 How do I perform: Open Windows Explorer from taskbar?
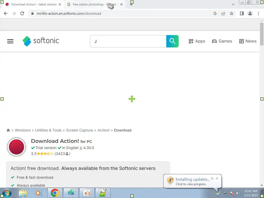coord(23,193)
